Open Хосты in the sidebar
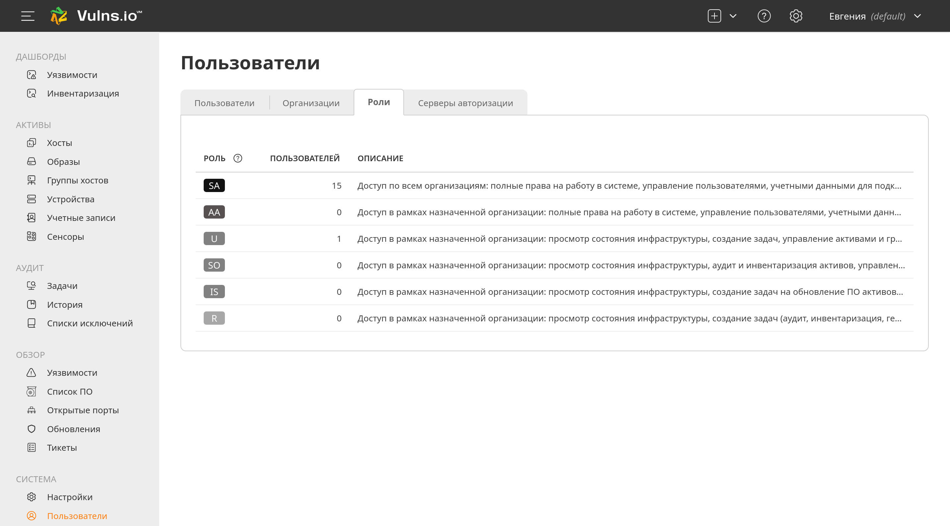The height and width of the screenshot is (526, 950). [x=59, y=143]
